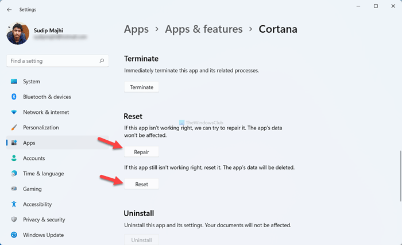This screenshot has width=402, height=245.
Task: Focus the Find a setting field
Action: [52, 60]
